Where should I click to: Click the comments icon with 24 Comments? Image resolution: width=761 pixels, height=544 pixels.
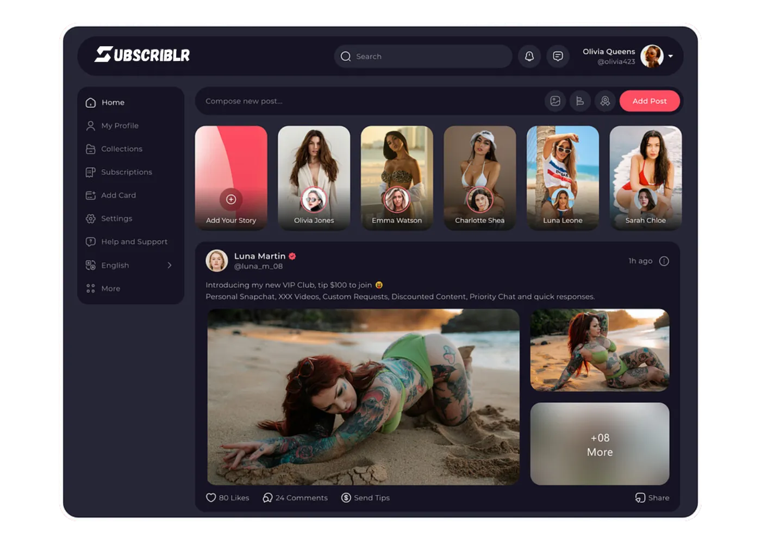click(x=267, y=498)
